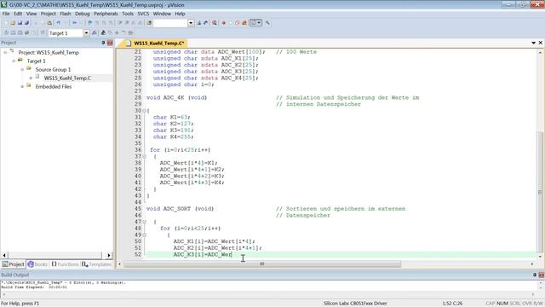The image size is (545, 307).
Task: Click inside the toolbar find text field
Action: coord(170,23)
